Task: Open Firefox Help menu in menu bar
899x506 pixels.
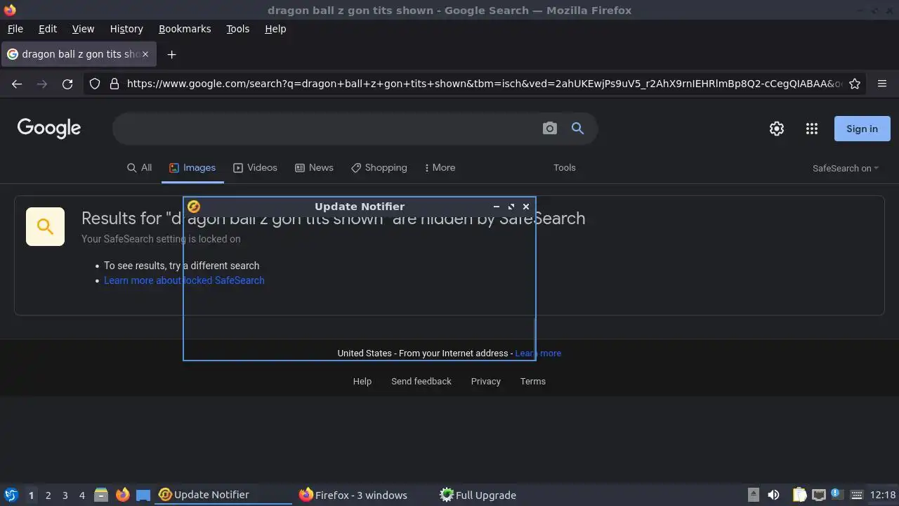Action: pyautogui.click(x=275, y=29)
